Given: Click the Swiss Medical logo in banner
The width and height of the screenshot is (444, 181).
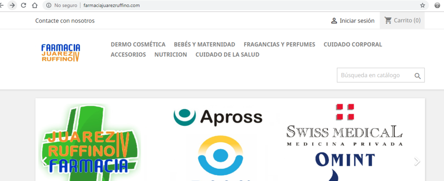Looking at the screenshot, I should [345, 125].
